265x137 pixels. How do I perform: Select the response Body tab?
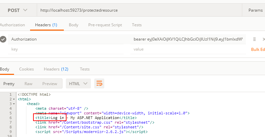(5, 69)
